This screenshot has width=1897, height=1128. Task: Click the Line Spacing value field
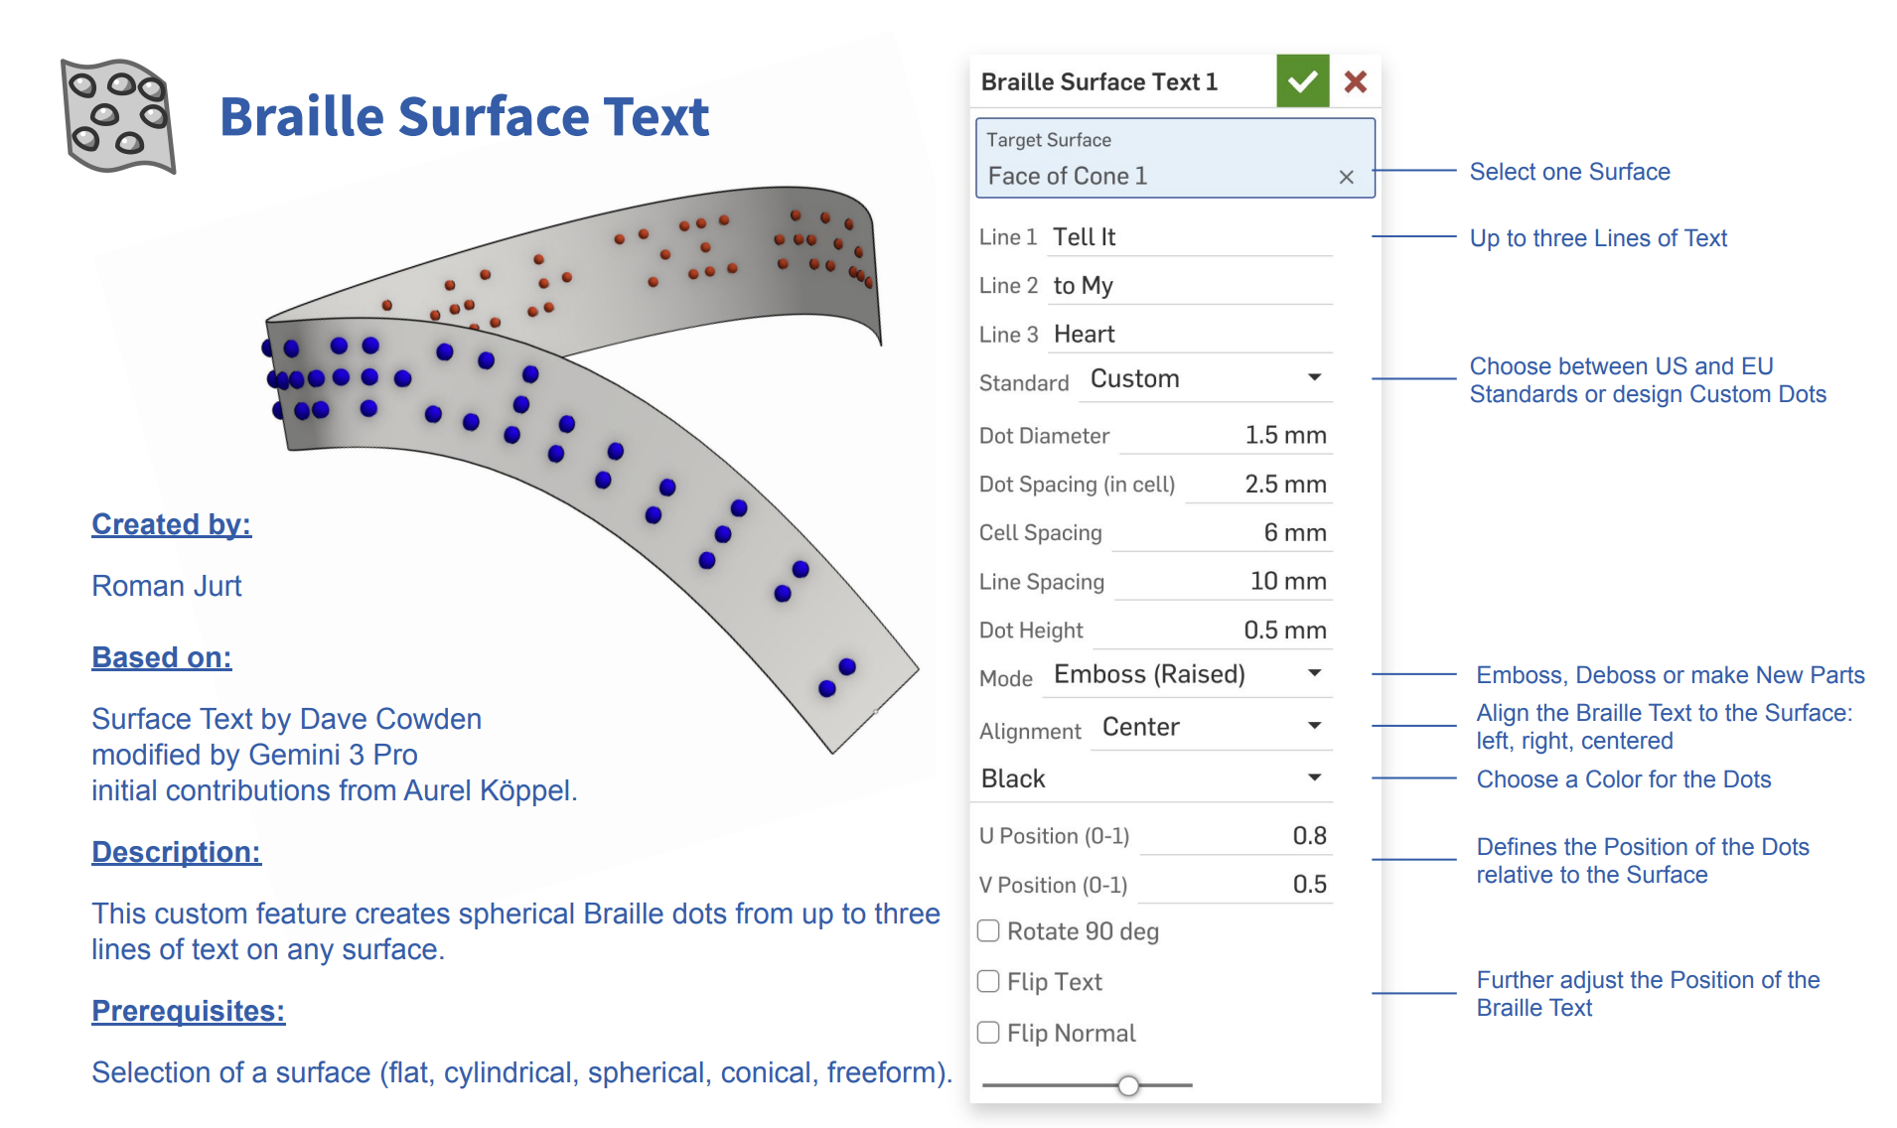coord(1223,582)
